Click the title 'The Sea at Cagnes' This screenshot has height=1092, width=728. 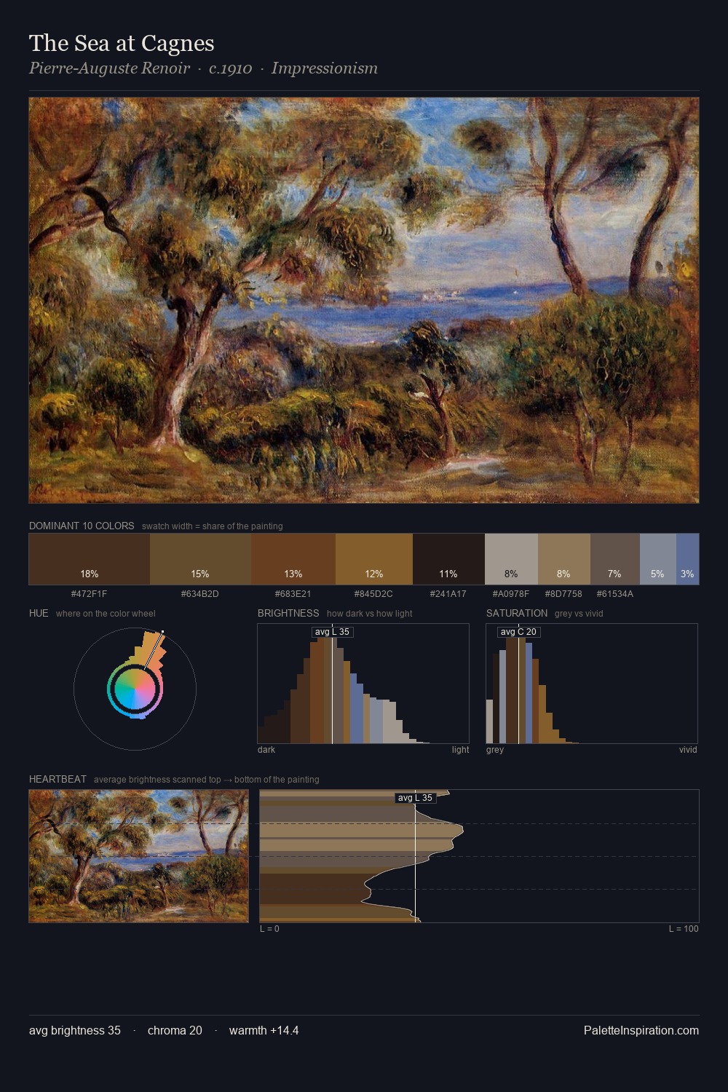[x=122, y=44]
